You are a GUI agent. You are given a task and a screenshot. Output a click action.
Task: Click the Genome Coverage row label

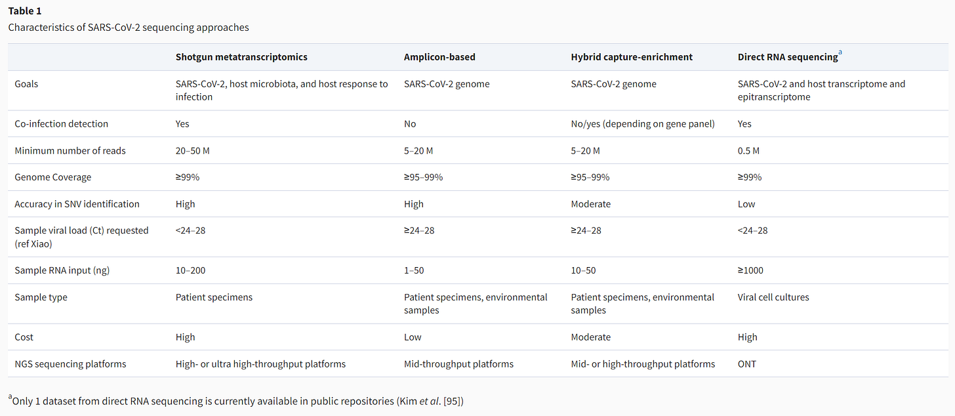coord(53,178)
